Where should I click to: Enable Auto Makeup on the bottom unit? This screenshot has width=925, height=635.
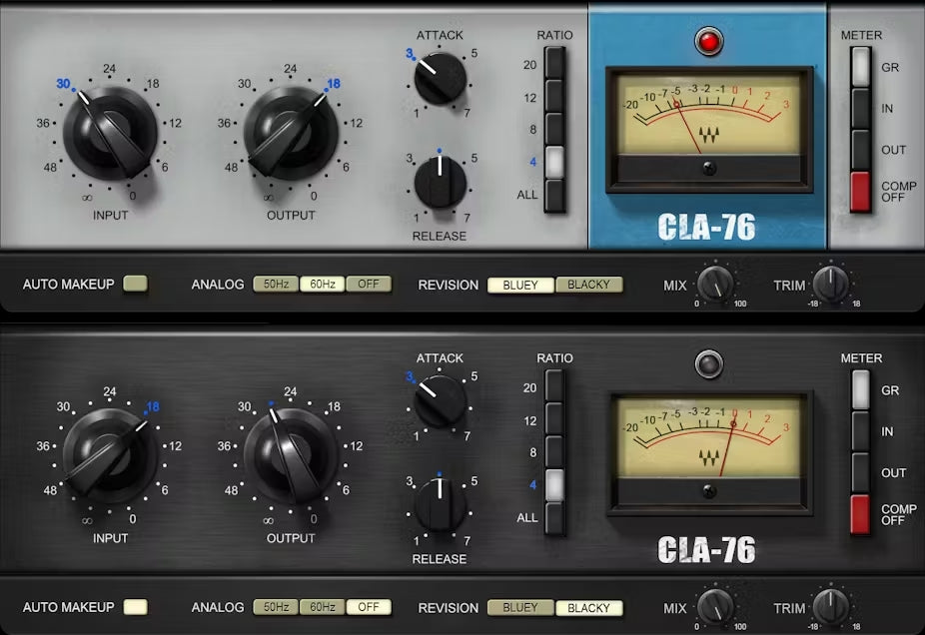pos(135,607)
